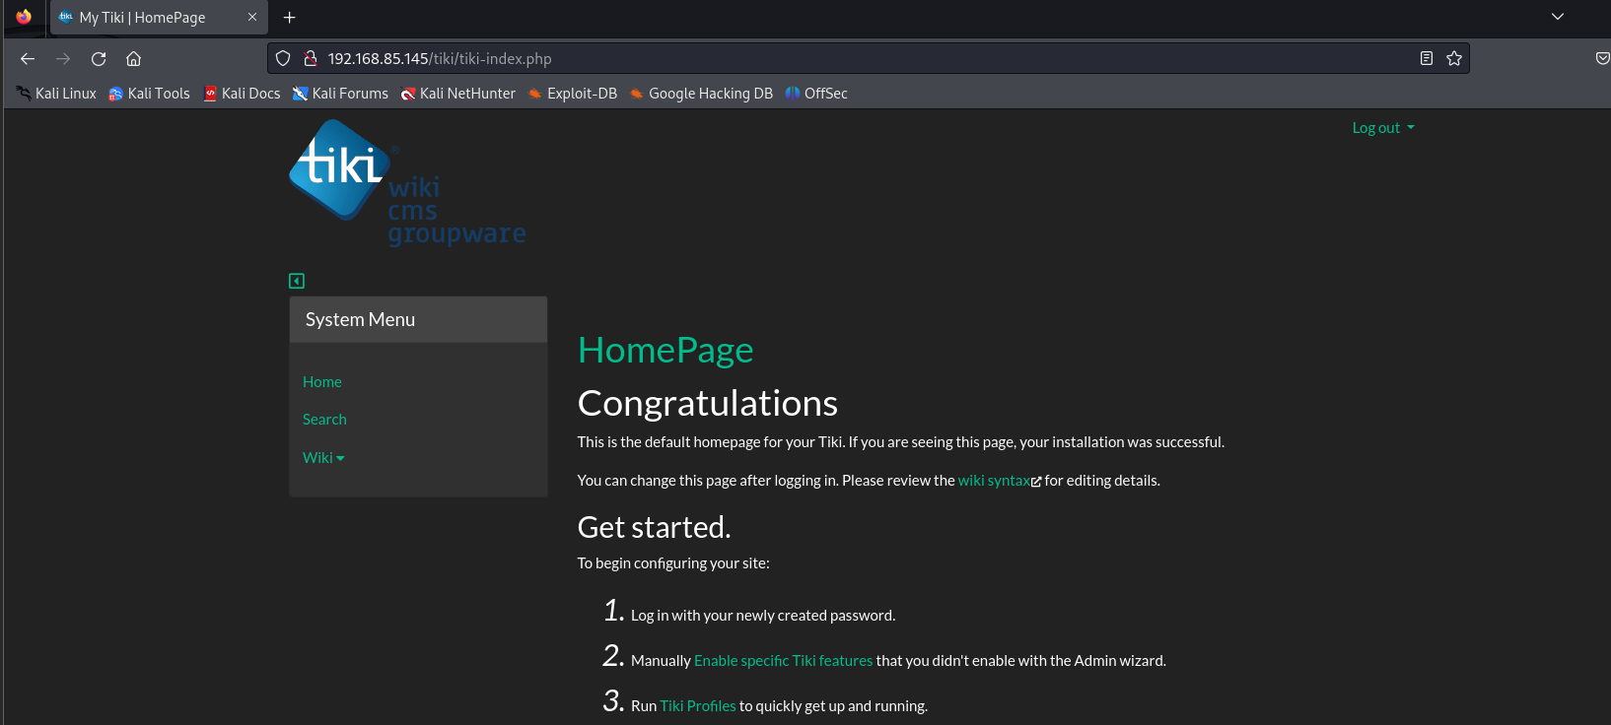Click the back navigation arrow
The image size is (1611, 725).
point(28,59)
